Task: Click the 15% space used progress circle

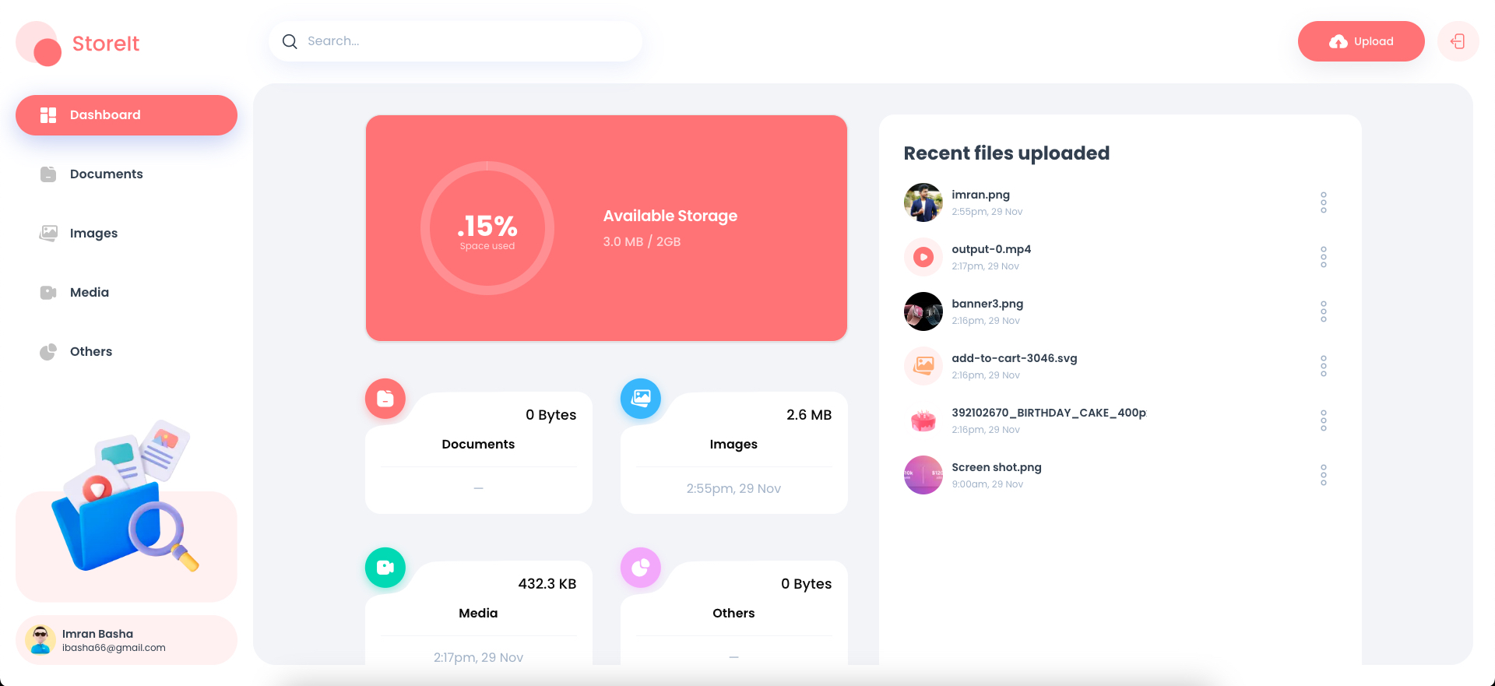Action: click(487, 228)
